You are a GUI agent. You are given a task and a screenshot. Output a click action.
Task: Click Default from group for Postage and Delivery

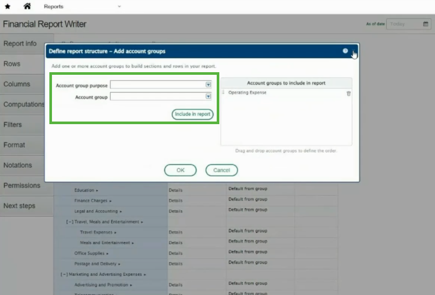click(248, 263)
